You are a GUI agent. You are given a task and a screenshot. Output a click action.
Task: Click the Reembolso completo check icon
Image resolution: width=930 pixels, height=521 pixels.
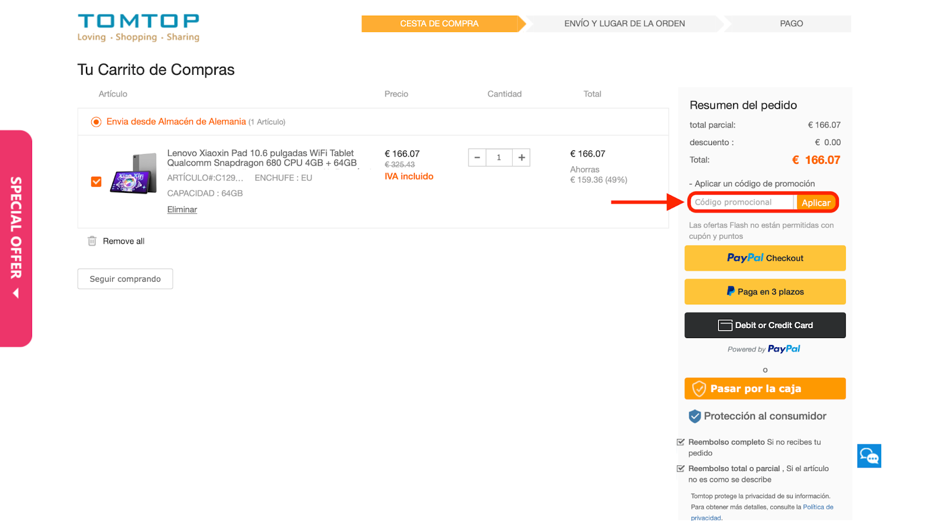(681, 442)
